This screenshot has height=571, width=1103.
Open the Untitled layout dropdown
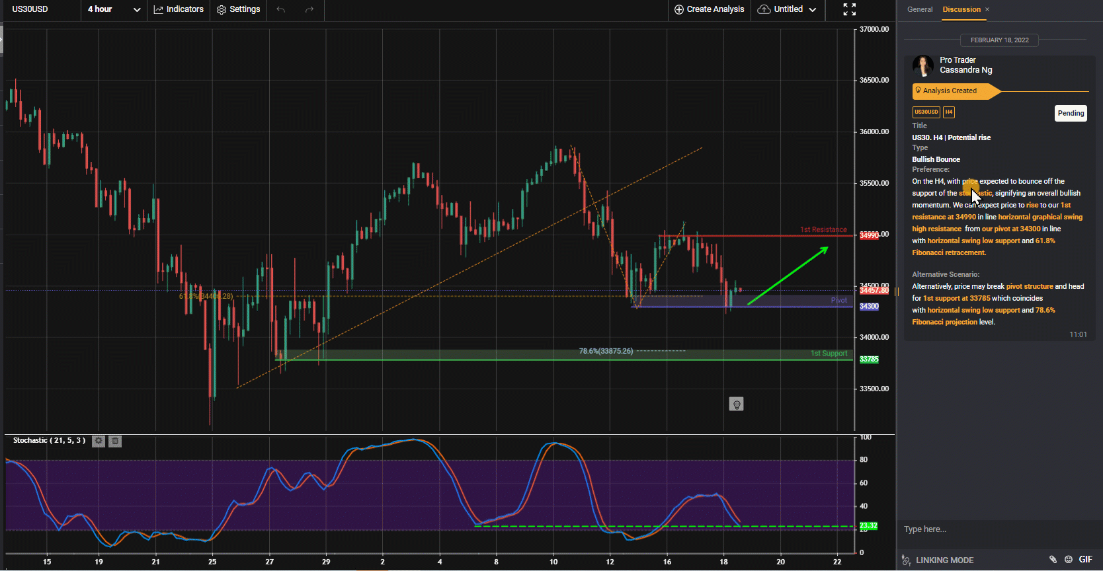[x=788, y=9]
